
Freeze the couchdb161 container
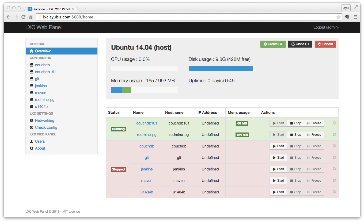click(x=314, y=123)
